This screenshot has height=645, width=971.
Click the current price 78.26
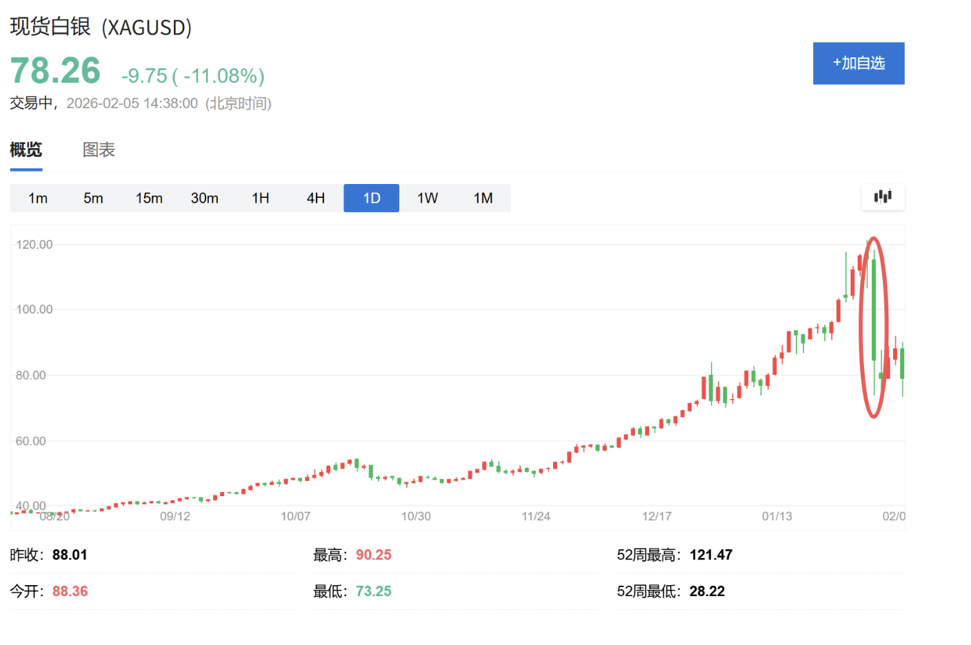(56, 71)
